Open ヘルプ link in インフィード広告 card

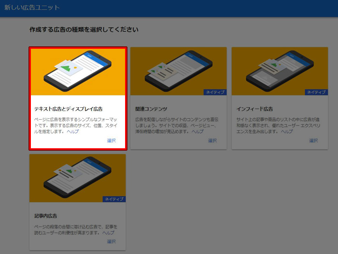click(x=287, y=131)
